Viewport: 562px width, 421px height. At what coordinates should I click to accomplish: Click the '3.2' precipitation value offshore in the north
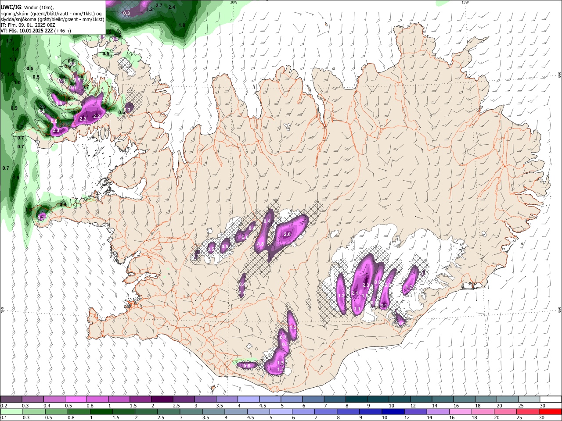click(x=149, y=9)
